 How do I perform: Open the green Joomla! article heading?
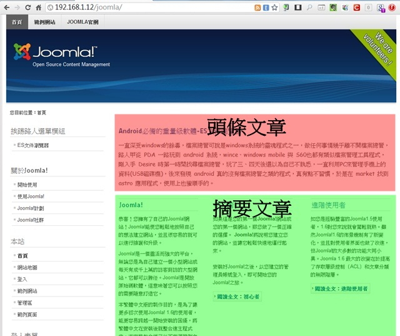(x=131, y=205)
